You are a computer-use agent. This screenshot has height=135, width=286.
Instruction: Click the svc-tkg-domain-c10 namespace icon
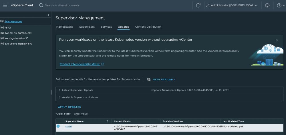(2, 38)
